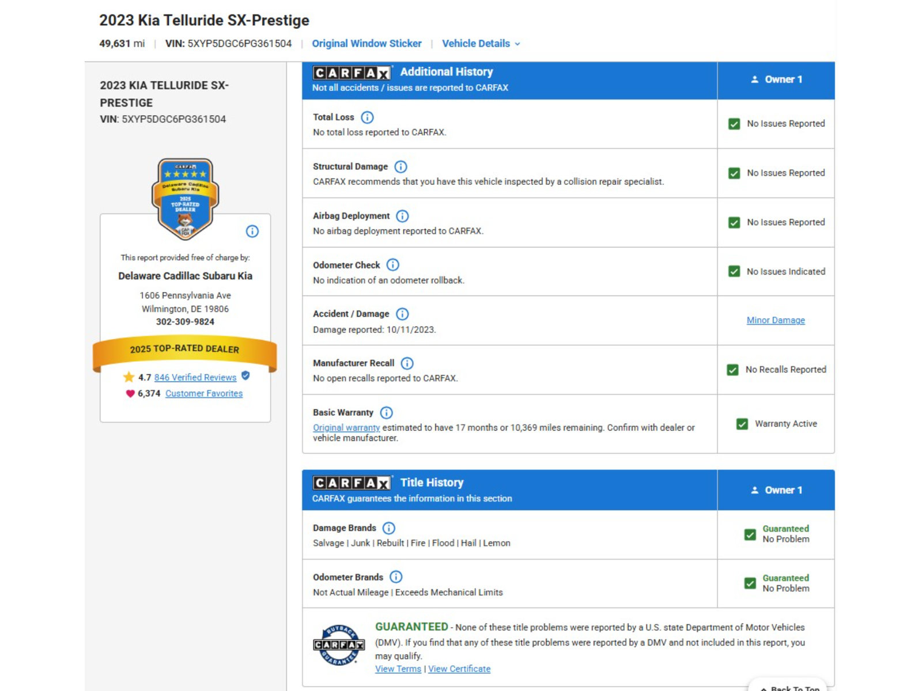Click the dealer phone number 302-309-9824
Screen dimensions: 922x691
[185, 322]
